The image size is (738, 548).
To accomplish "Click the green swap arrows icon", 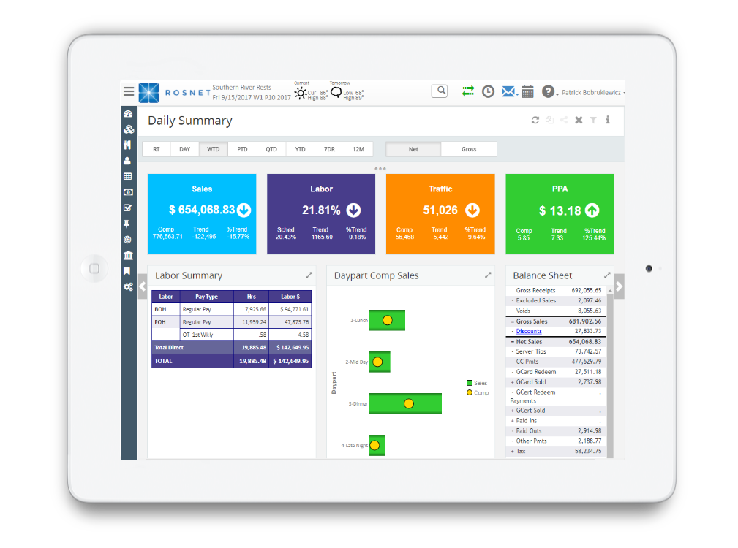I will coord(468,91).
